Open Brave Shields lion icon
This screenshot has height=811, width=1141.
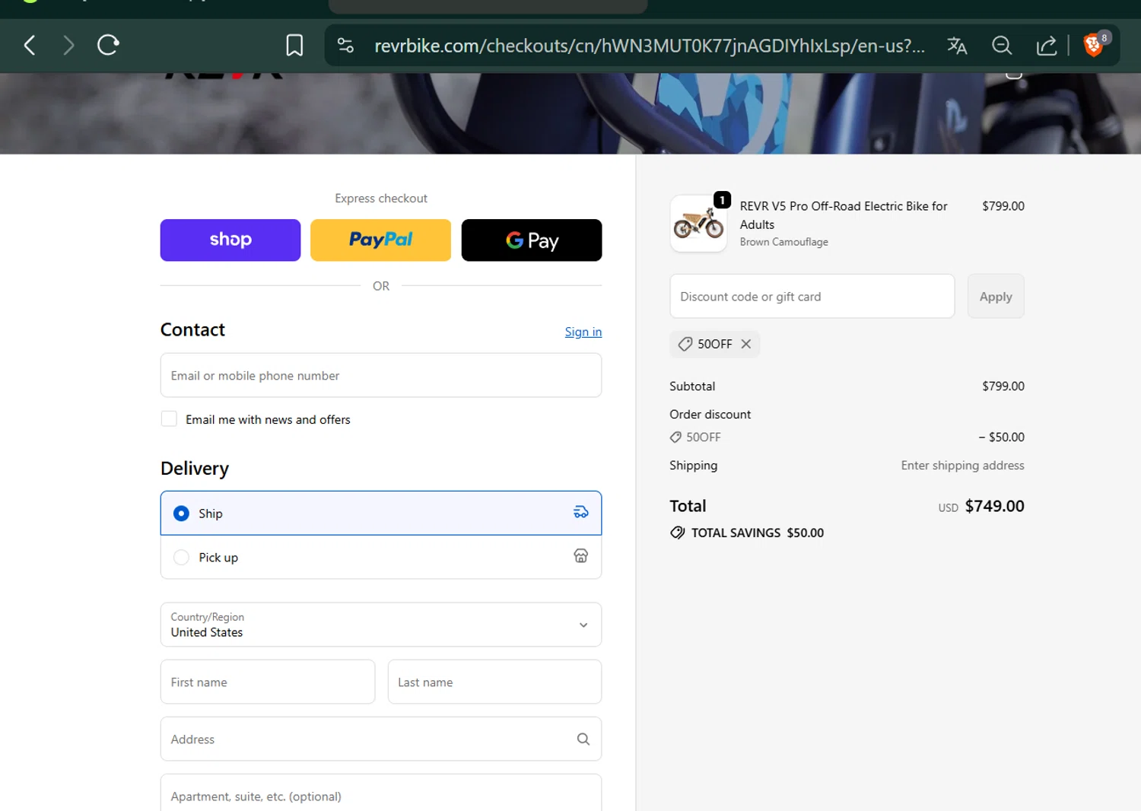click(x=1093, y=46)
